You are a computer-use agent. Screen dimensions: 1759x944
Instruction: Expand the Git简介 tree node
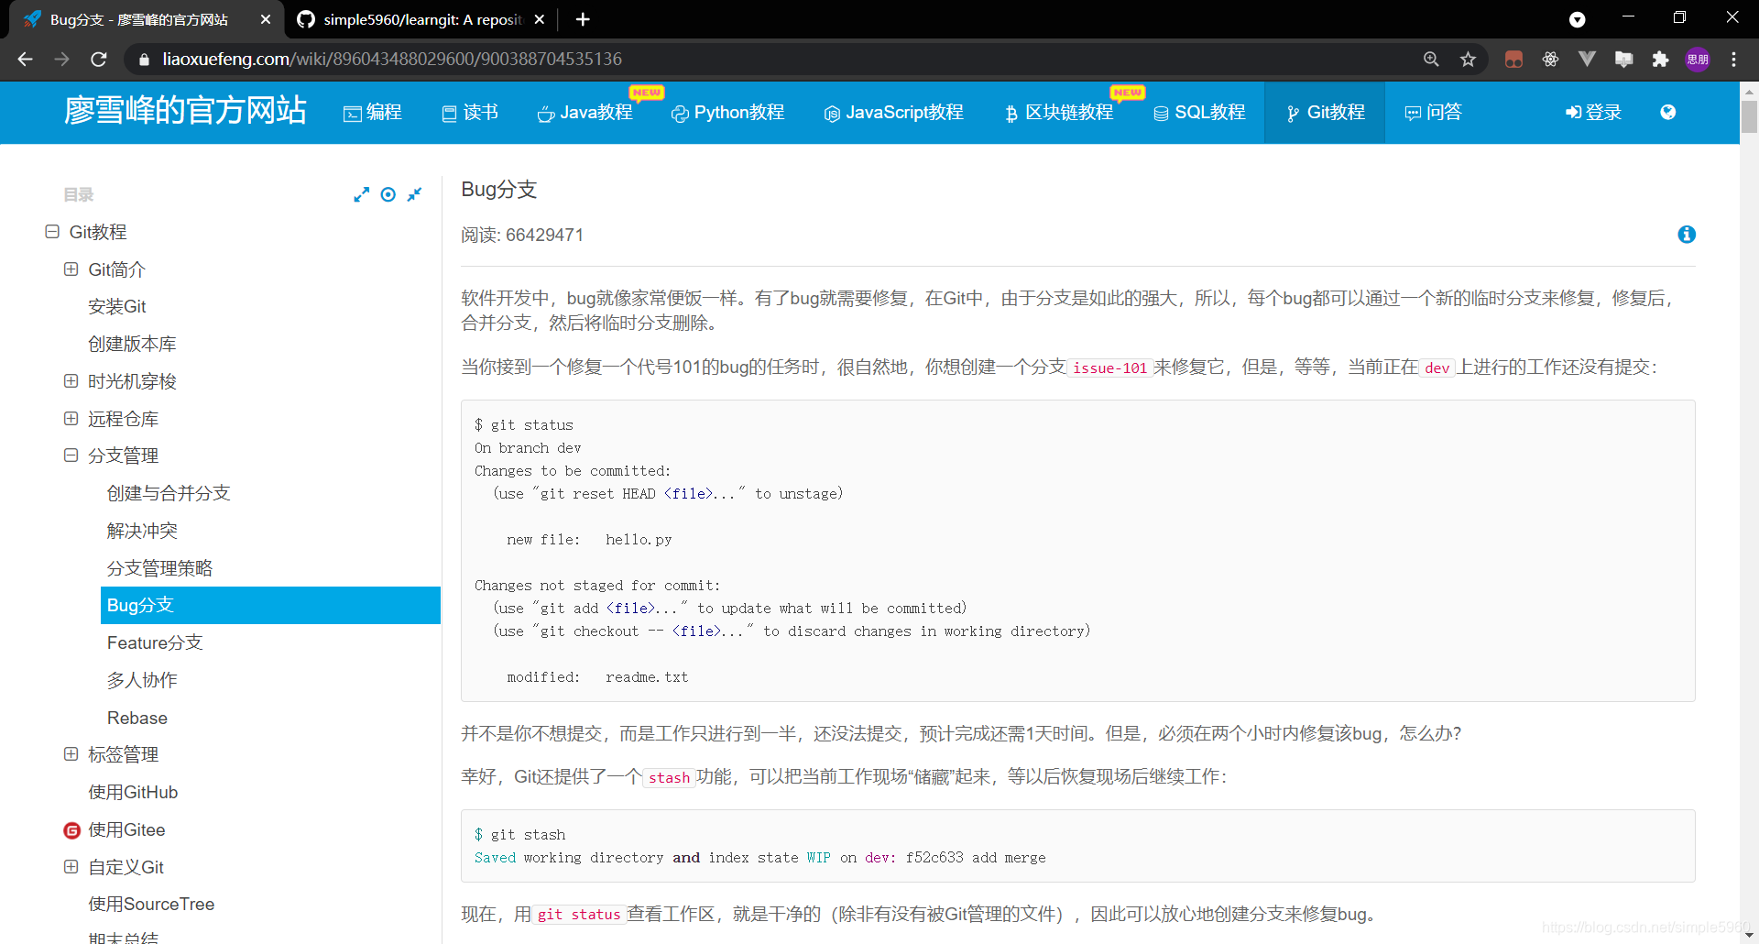coord(71,269)
